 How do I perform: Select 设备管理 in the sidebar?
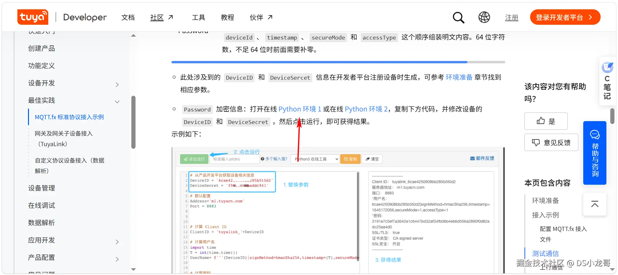[x=41, y=188]
